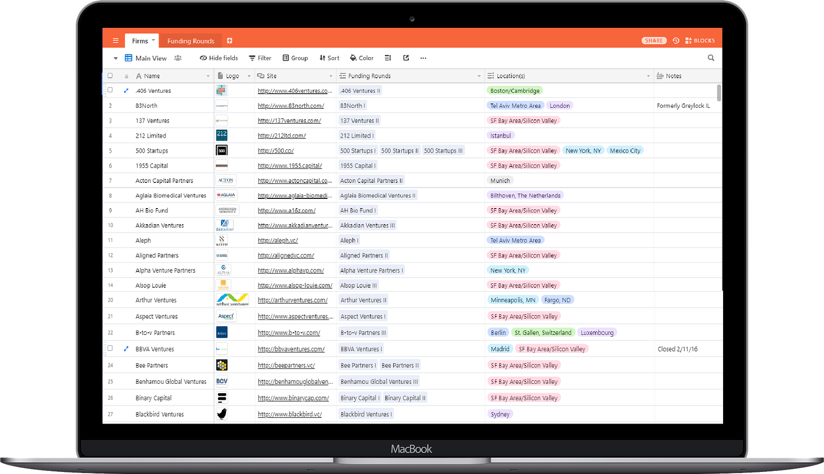
Task: Open the Filter tool
Action: point(260,58)
